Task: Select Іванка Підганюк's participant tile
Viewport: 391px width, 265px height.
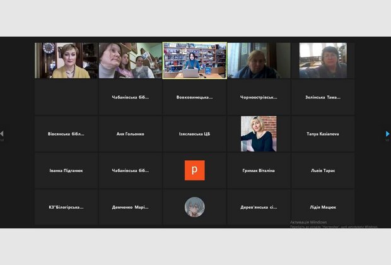Action: [x=66, y=170]
